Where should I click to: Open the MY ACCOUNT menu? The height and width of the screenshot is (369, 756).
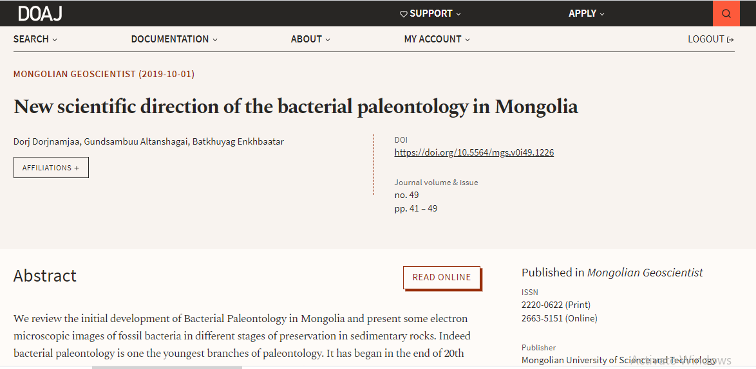click(x=437, y=39)
